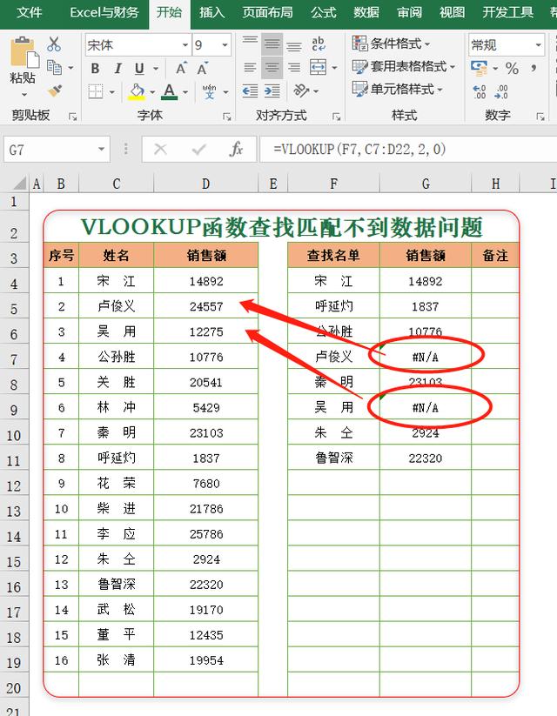Switch to the 视图 tab
Viewport: 557px width, 716px height.
tap(453, 12)
